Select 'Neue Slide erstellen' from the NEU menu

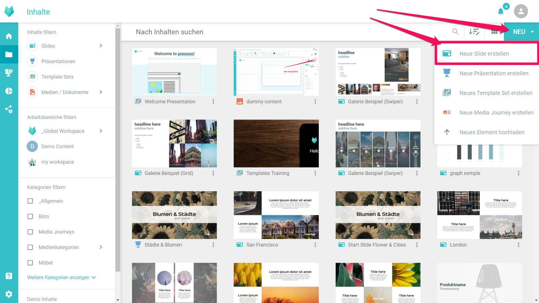[x=484, y=53]
